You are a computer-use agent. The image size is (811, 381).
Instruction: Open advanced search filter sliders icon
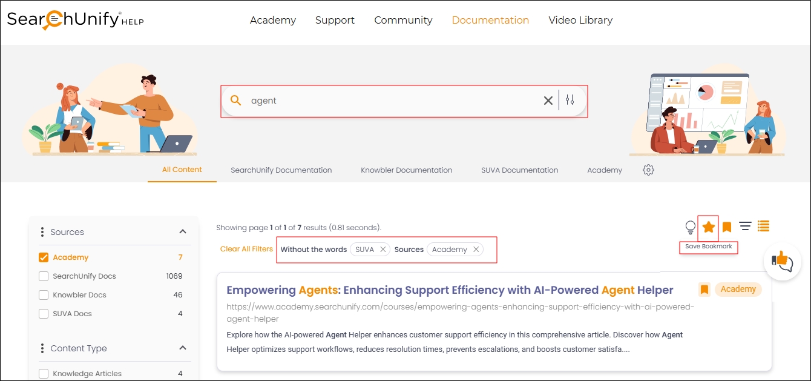[570, 101]
